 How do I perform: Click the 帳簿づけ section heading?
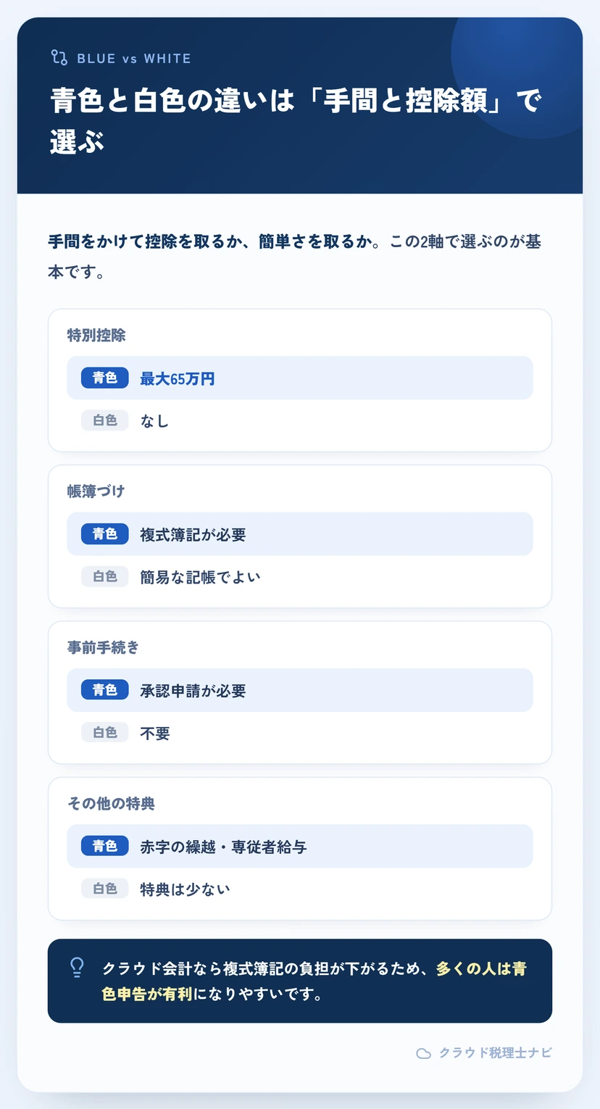click(96, 491)
